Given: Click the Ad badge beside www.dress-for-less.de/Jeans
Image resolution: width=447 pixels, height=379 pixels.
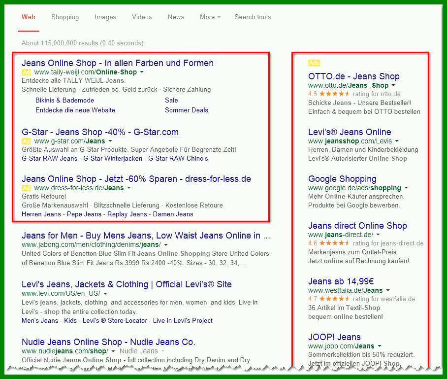Looking at the screenshot, I should click(26, 188).
